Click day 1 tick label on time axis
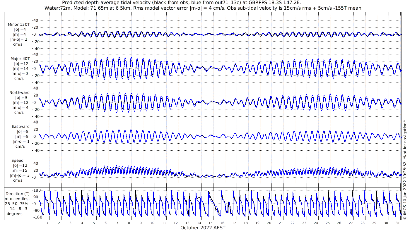This screenshot has height=234, width=410. click(x=47, y=223)
